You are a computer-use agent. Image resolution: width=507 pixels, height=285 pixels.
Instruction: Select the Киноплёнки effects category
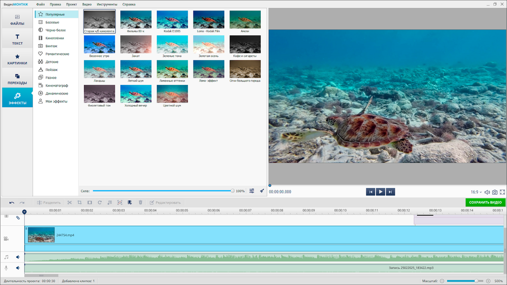[x=57, y=38]
